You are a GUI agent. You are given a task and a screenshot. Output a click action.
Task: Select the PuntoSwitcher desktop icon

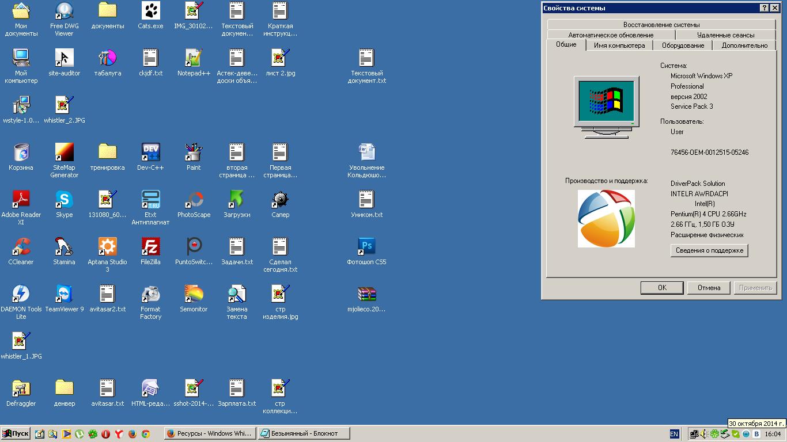(194, 252)
